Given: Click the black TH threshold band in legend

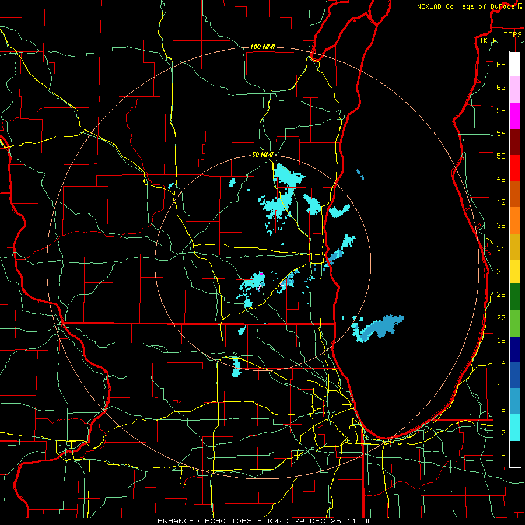Looking at the screenshot, I should [x=515, y=454].
